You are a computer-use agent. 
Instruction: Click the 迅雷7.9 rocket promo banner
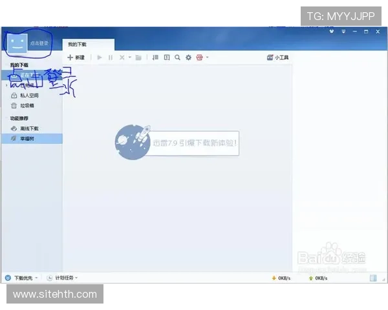[x=177, y=143]
